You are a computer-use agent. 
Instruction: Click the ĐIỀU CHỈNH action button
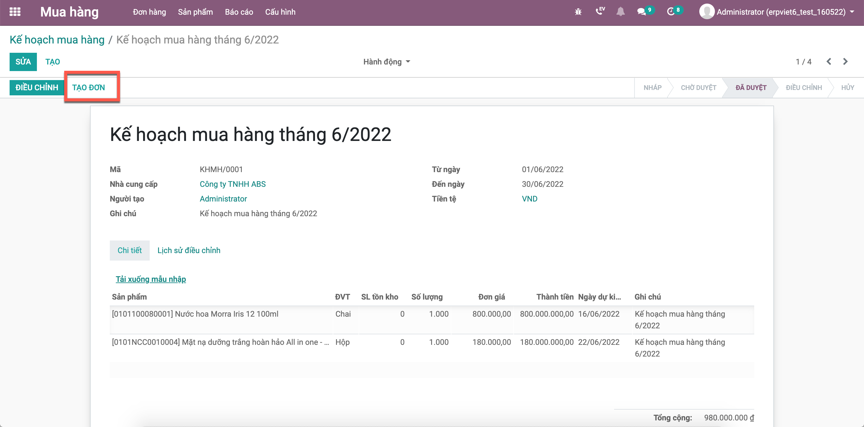tap(37, 88)
